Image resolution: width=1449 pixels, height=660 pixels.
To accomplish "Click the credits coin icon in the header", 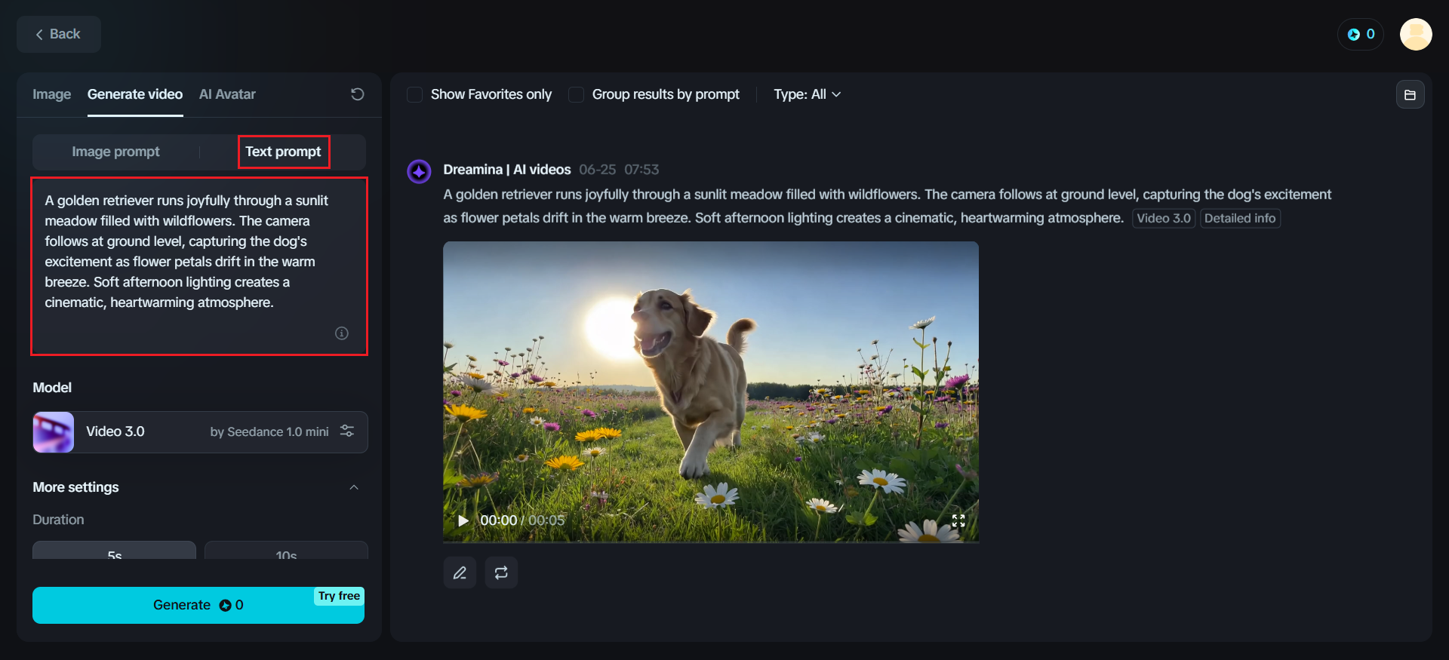I will (x=1354, y=35).
